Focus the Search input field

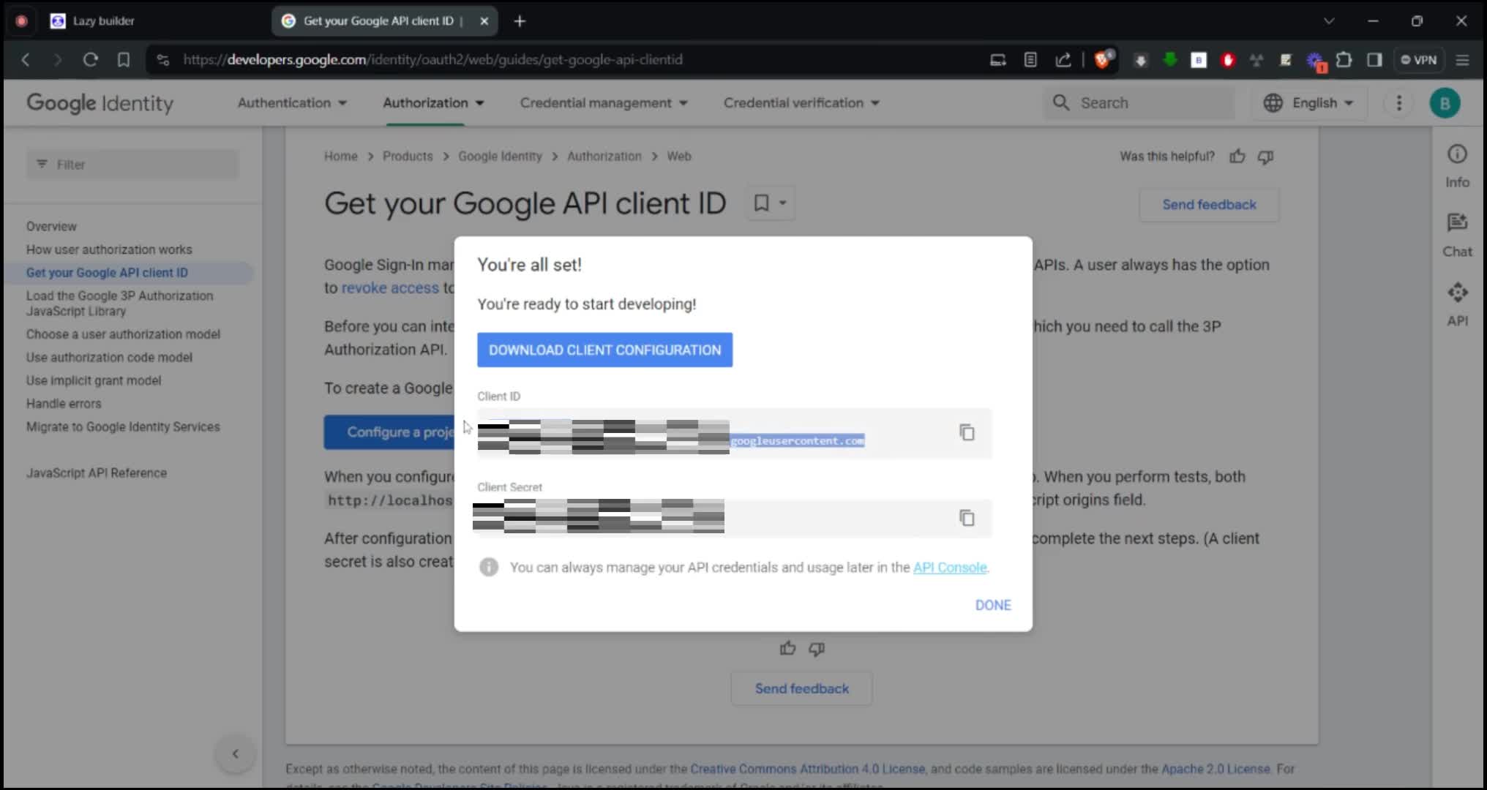[1139, 103]
